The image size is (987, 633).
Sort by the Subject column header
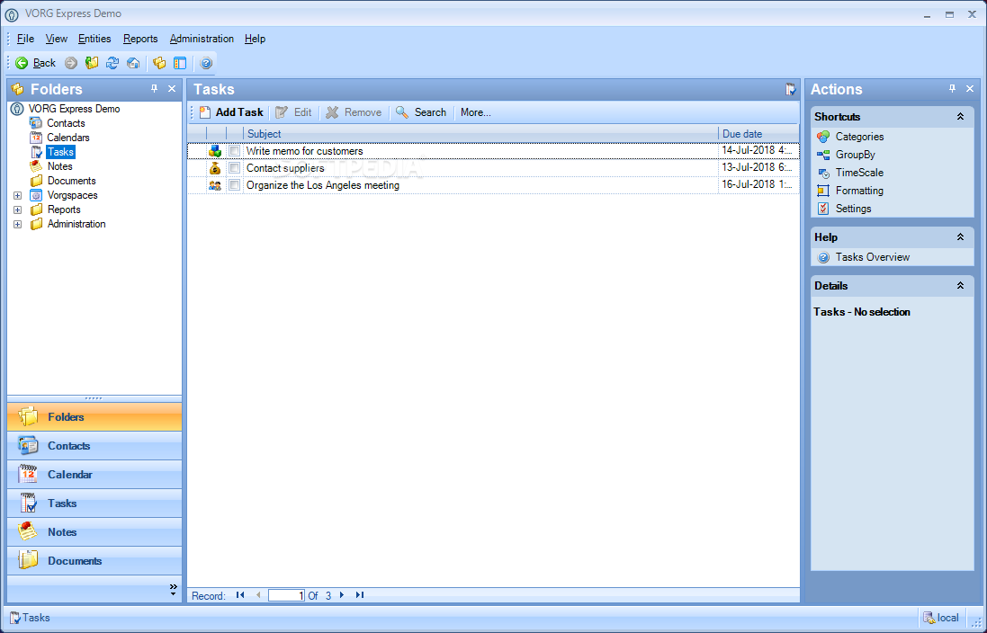pos(481,134)
